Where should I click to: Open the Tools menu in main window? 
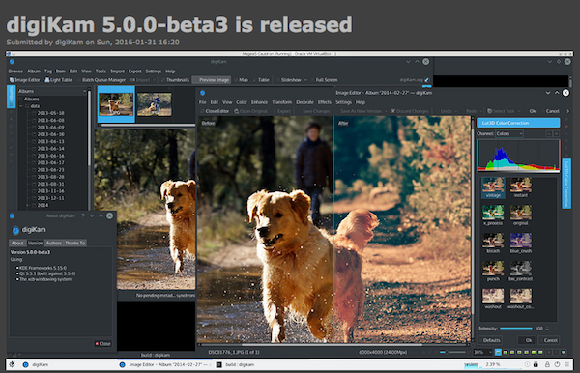point(101,71)
